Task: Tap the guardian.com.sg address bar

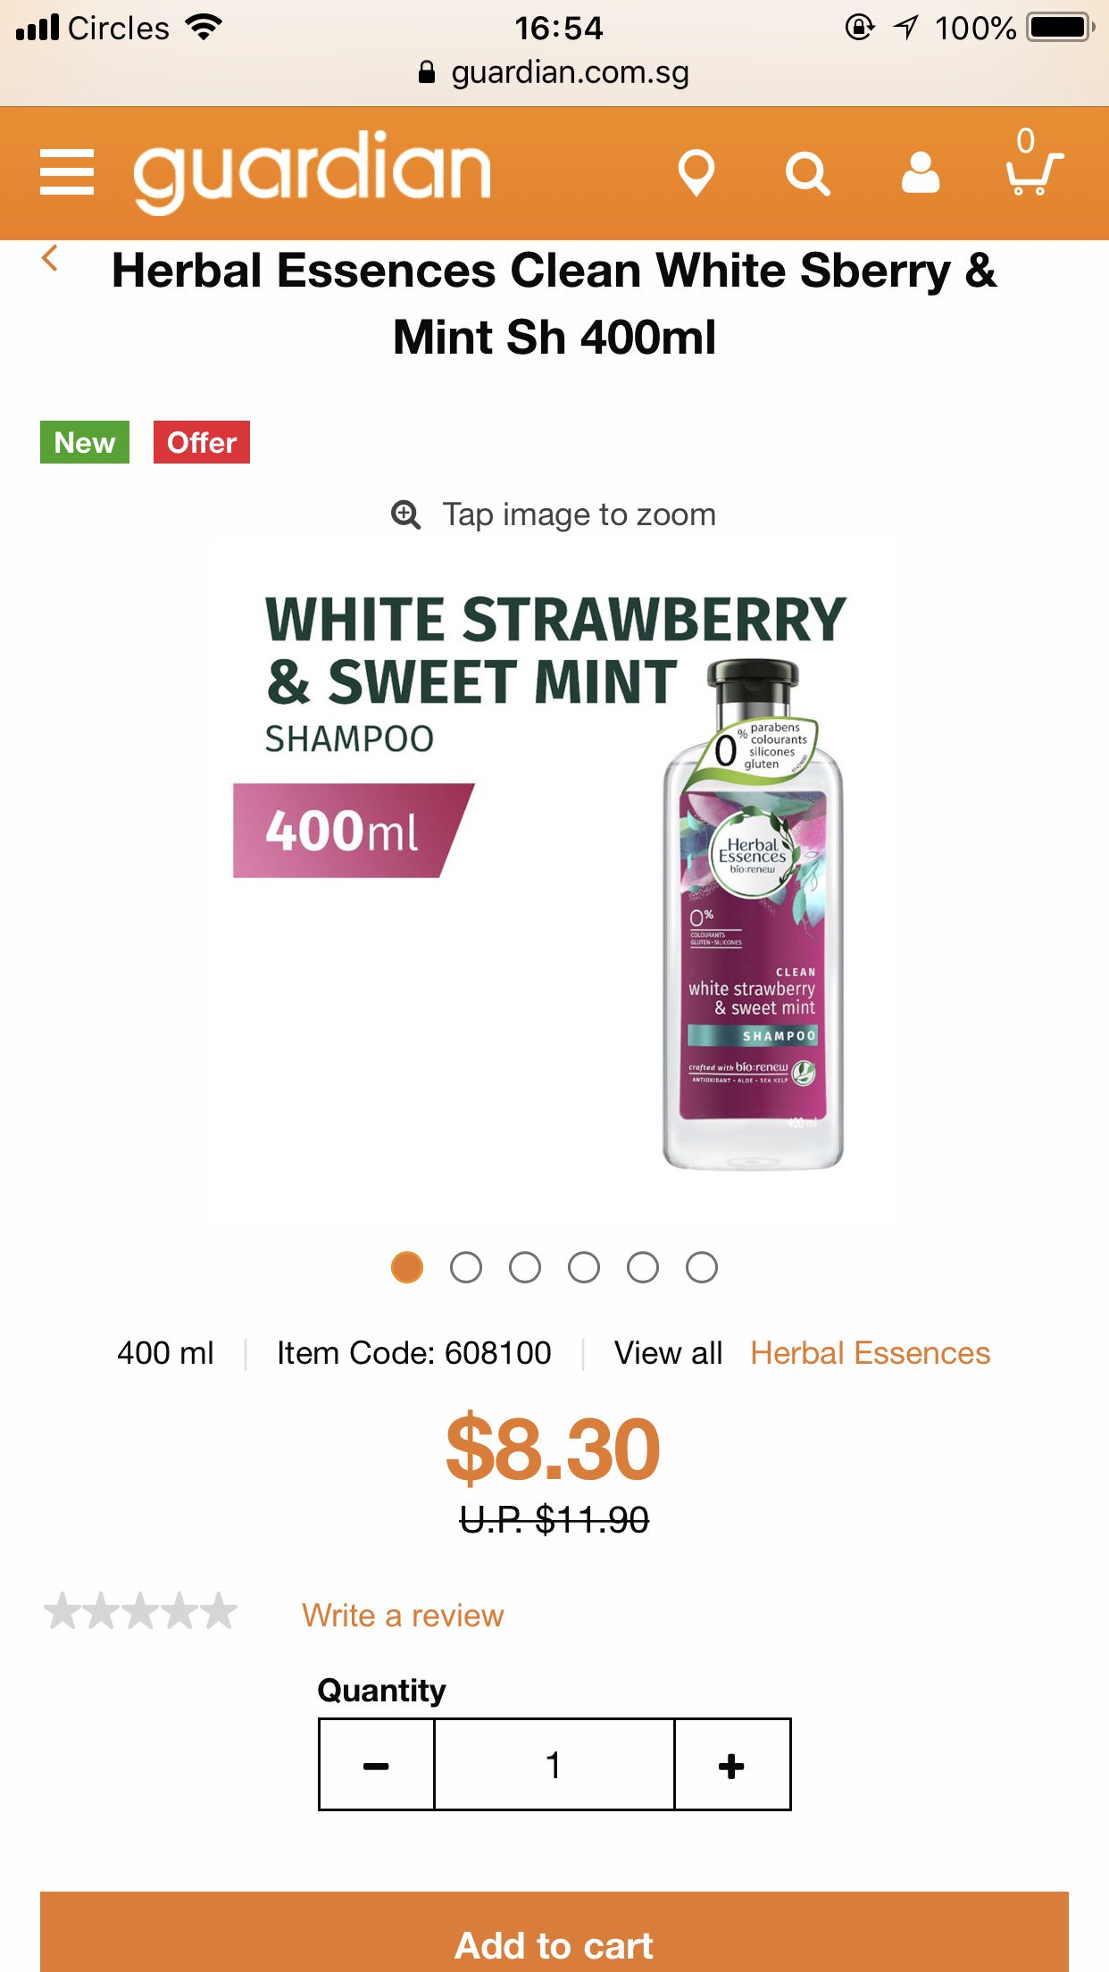Action: pos(554,72)
